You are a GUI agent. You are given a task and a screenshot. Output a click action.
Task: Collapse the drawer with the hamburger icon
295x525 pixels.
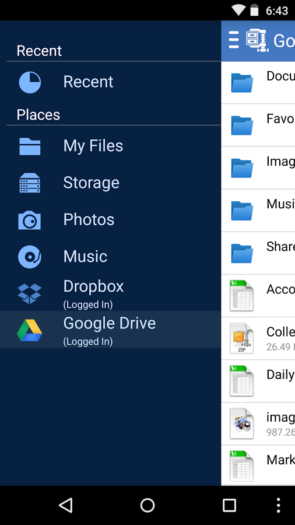[x=234, y=40]
